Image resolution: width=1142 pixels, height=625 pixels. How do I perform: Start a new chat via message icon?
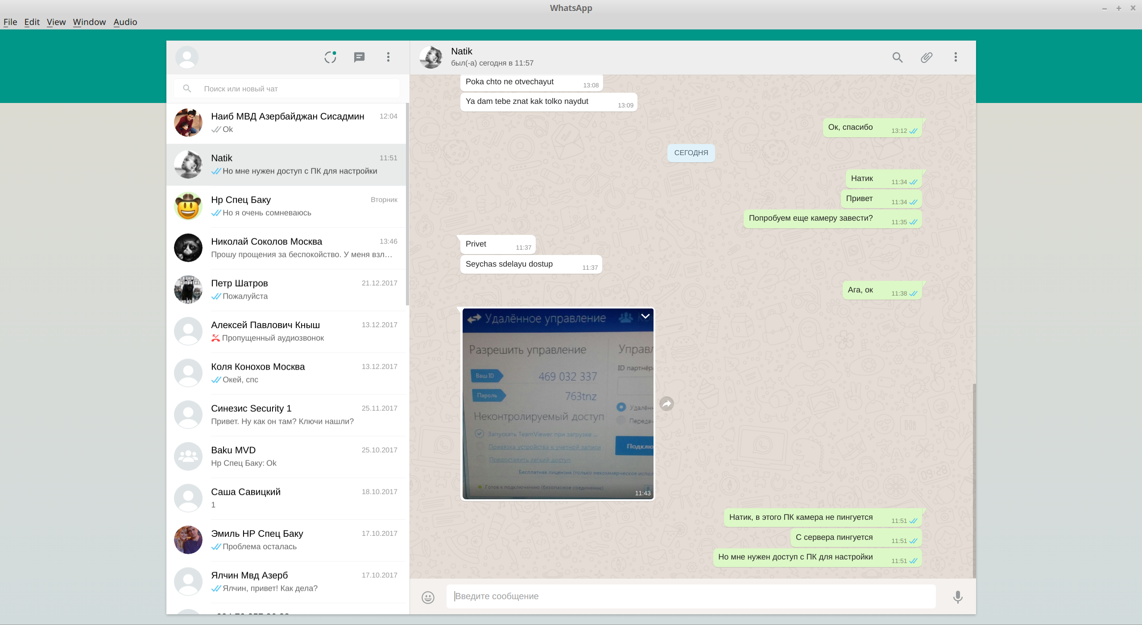pos(359,57)
